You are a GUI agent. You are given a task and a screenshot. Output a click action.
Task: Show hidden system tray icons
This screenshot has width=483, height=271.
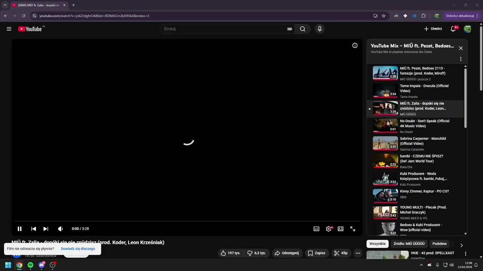point(421,265)
